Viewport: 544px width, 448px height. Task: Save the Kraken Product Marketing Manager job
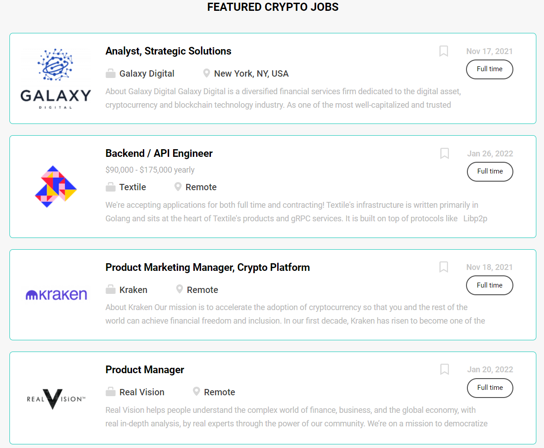pos(443,267)
